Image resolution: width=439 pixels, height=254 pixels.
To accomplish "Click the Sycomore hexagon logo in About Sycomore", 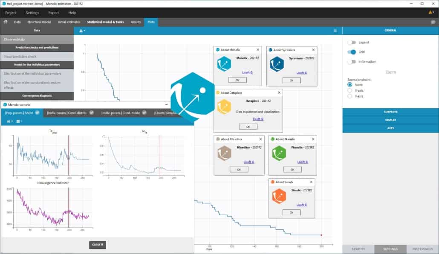I will pyautogui.click(x=277, y=64).
